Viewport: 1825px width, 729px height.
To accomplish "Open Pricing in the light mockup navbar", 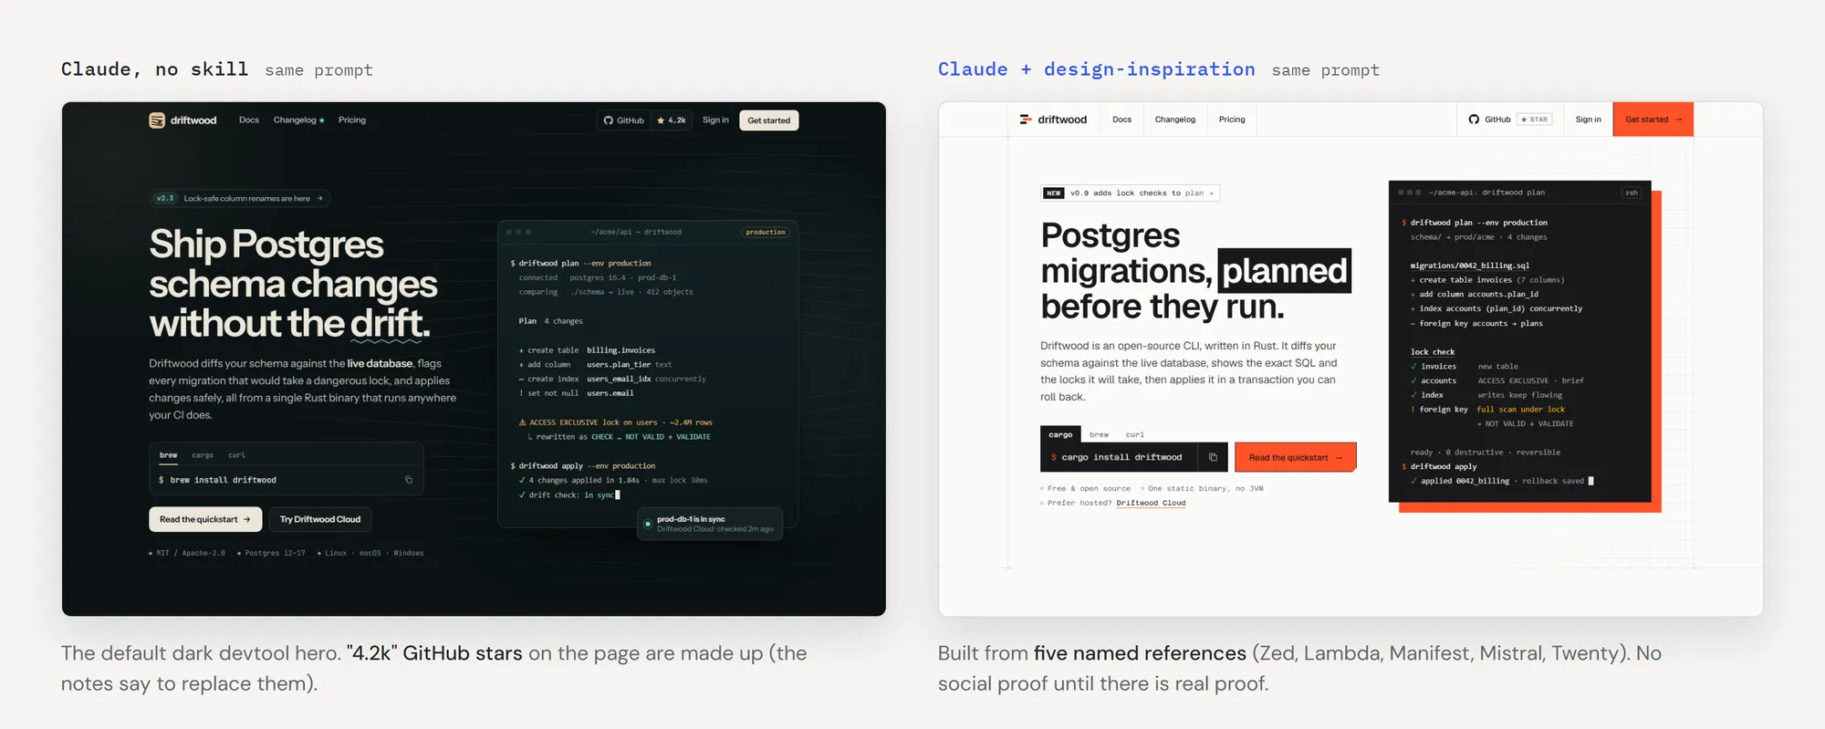I will (1232, 120).
